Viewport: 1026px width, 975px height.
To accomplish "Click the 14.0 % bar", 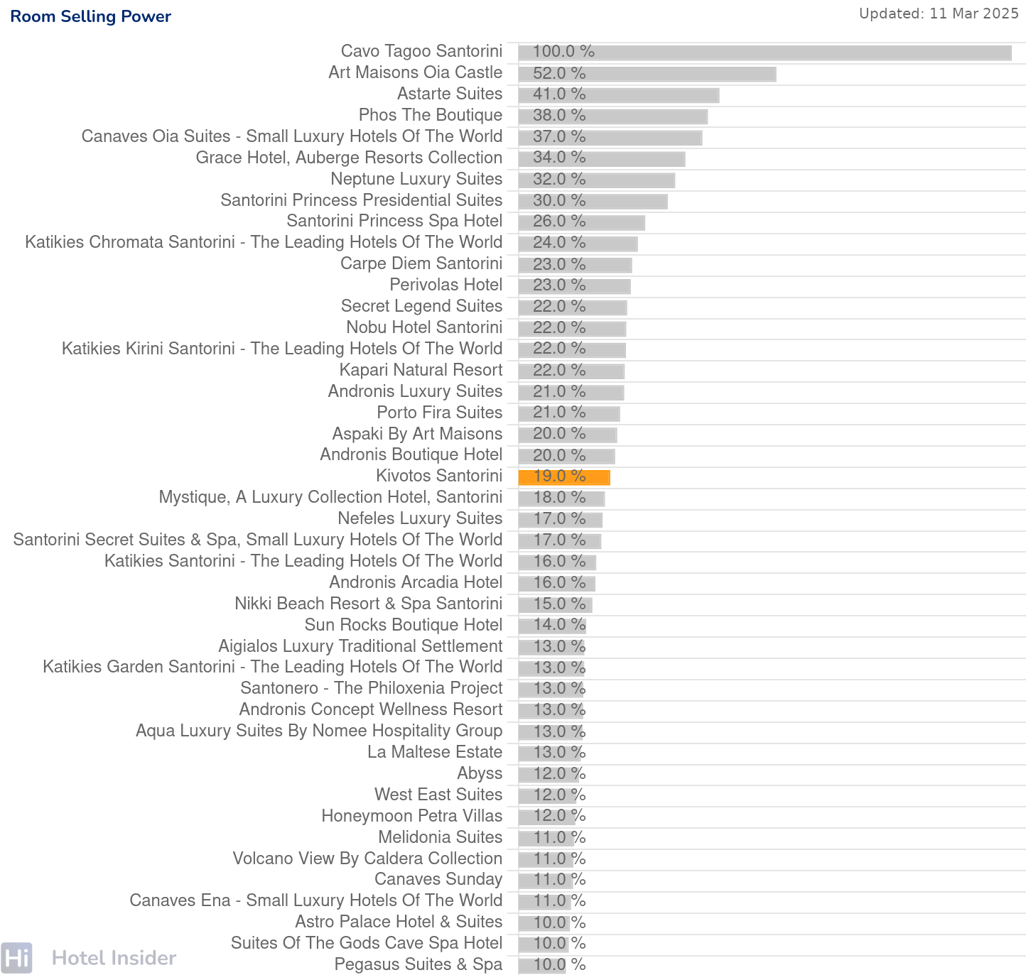I will pyautogui.click(x=552, y=626).
